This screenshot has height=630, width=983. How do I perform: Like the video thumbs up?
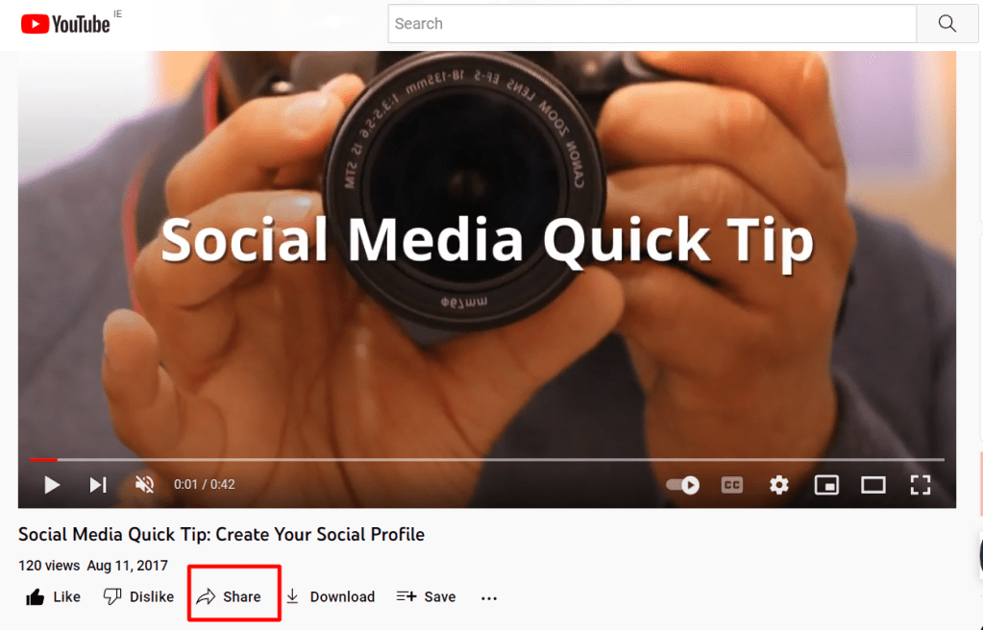coord(53,596)
